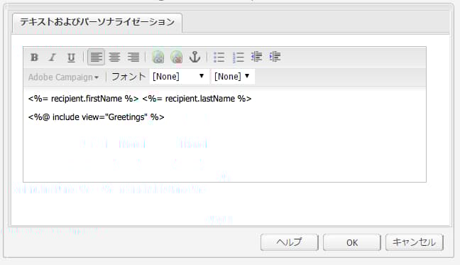
Task: Center align the text
Action: coord(114,57)
